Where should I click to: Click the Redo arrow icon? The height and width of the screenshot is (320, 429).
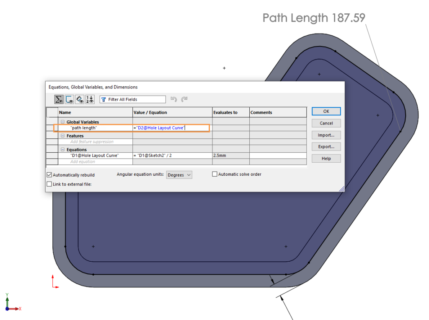[184, 99]
